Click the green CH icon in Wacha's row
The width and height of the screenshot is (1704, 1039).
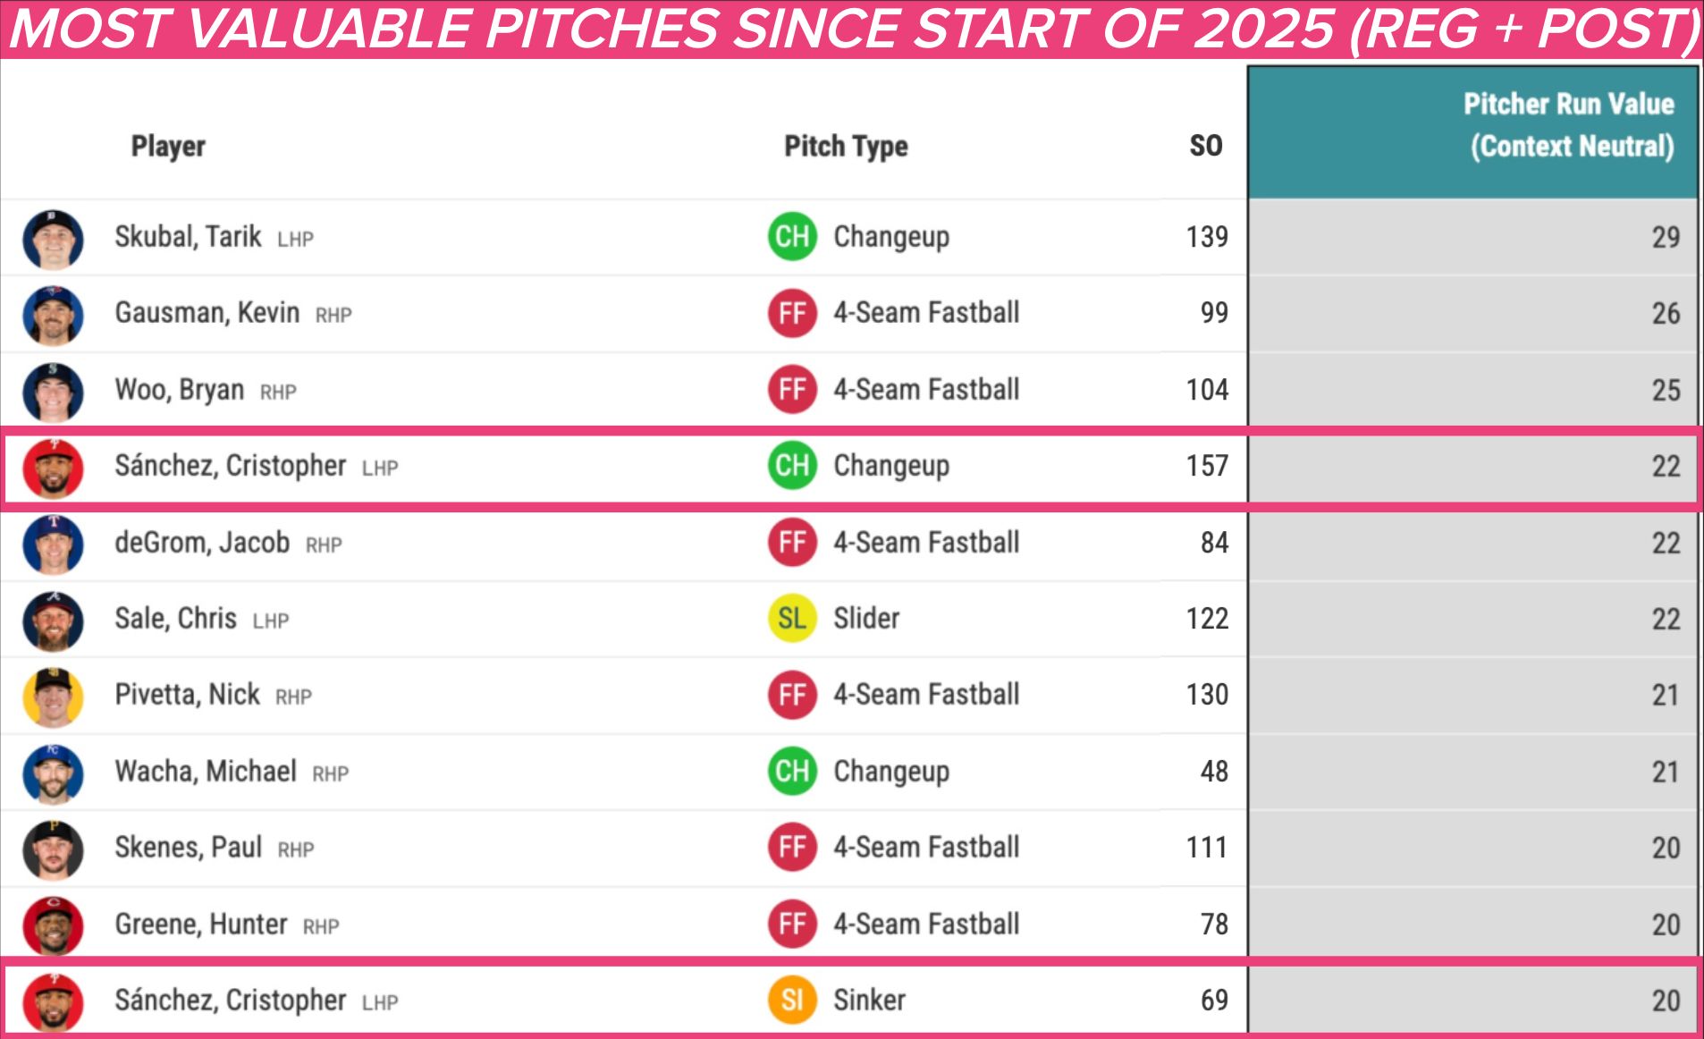792,772
